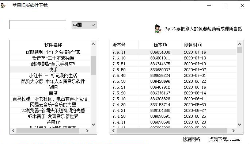Click software list scroll-down arrow
This screenshot has height=144, width=250.
pos(94,125)
